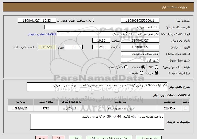This screenshot has width=197, height=139.
Task: Select the متوسط purchase type radio
Action: tap(141, 73)
